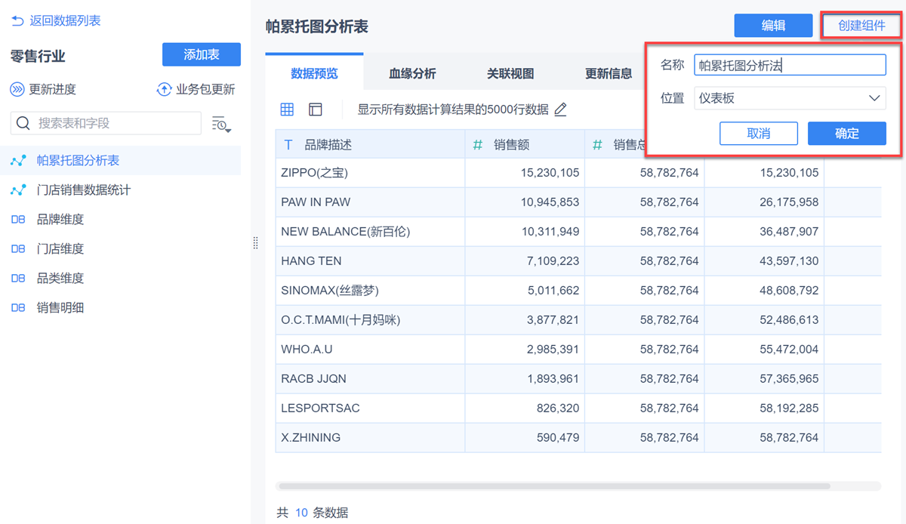The image size is (906, 524).
Task: Click the 业务包更新 upload icon
Action: (164, 90)
